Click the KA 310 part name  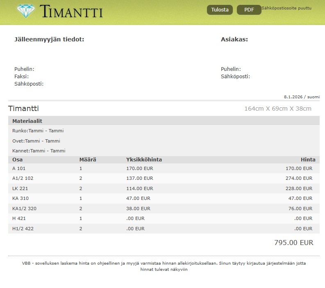pyautogui.click(x=20, y=198)
